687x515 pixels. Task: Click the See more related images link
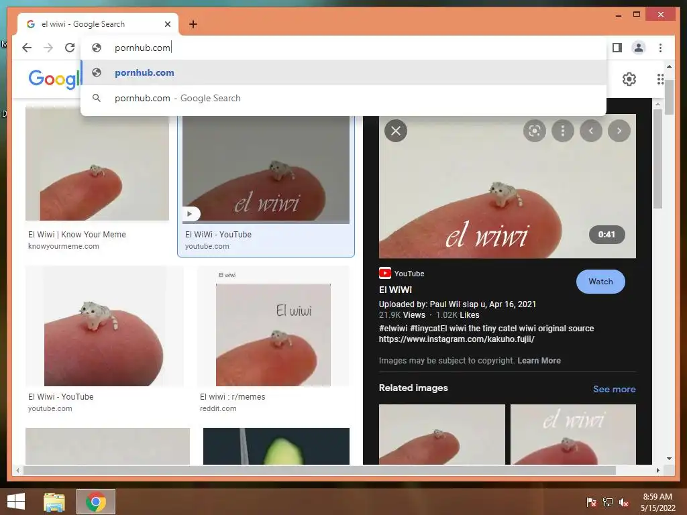[x=615, y=389]
